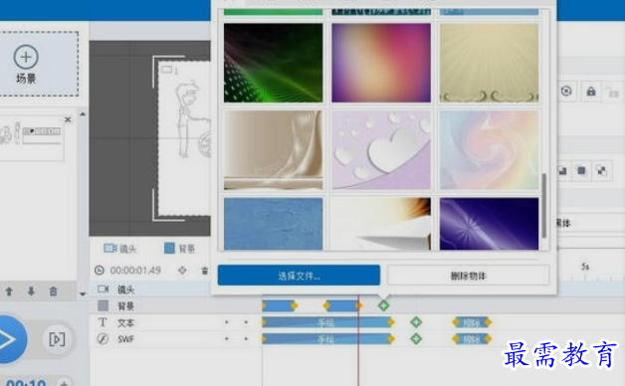Choose the white and orange curved background thumbnail

click(x=381, y=224)
